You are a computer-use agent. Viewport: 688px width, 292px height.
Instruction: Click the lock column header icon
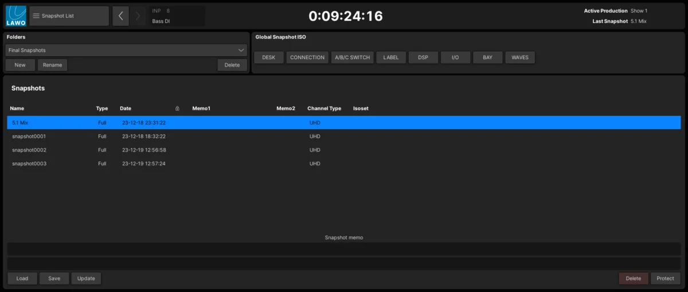pos(178,108)
